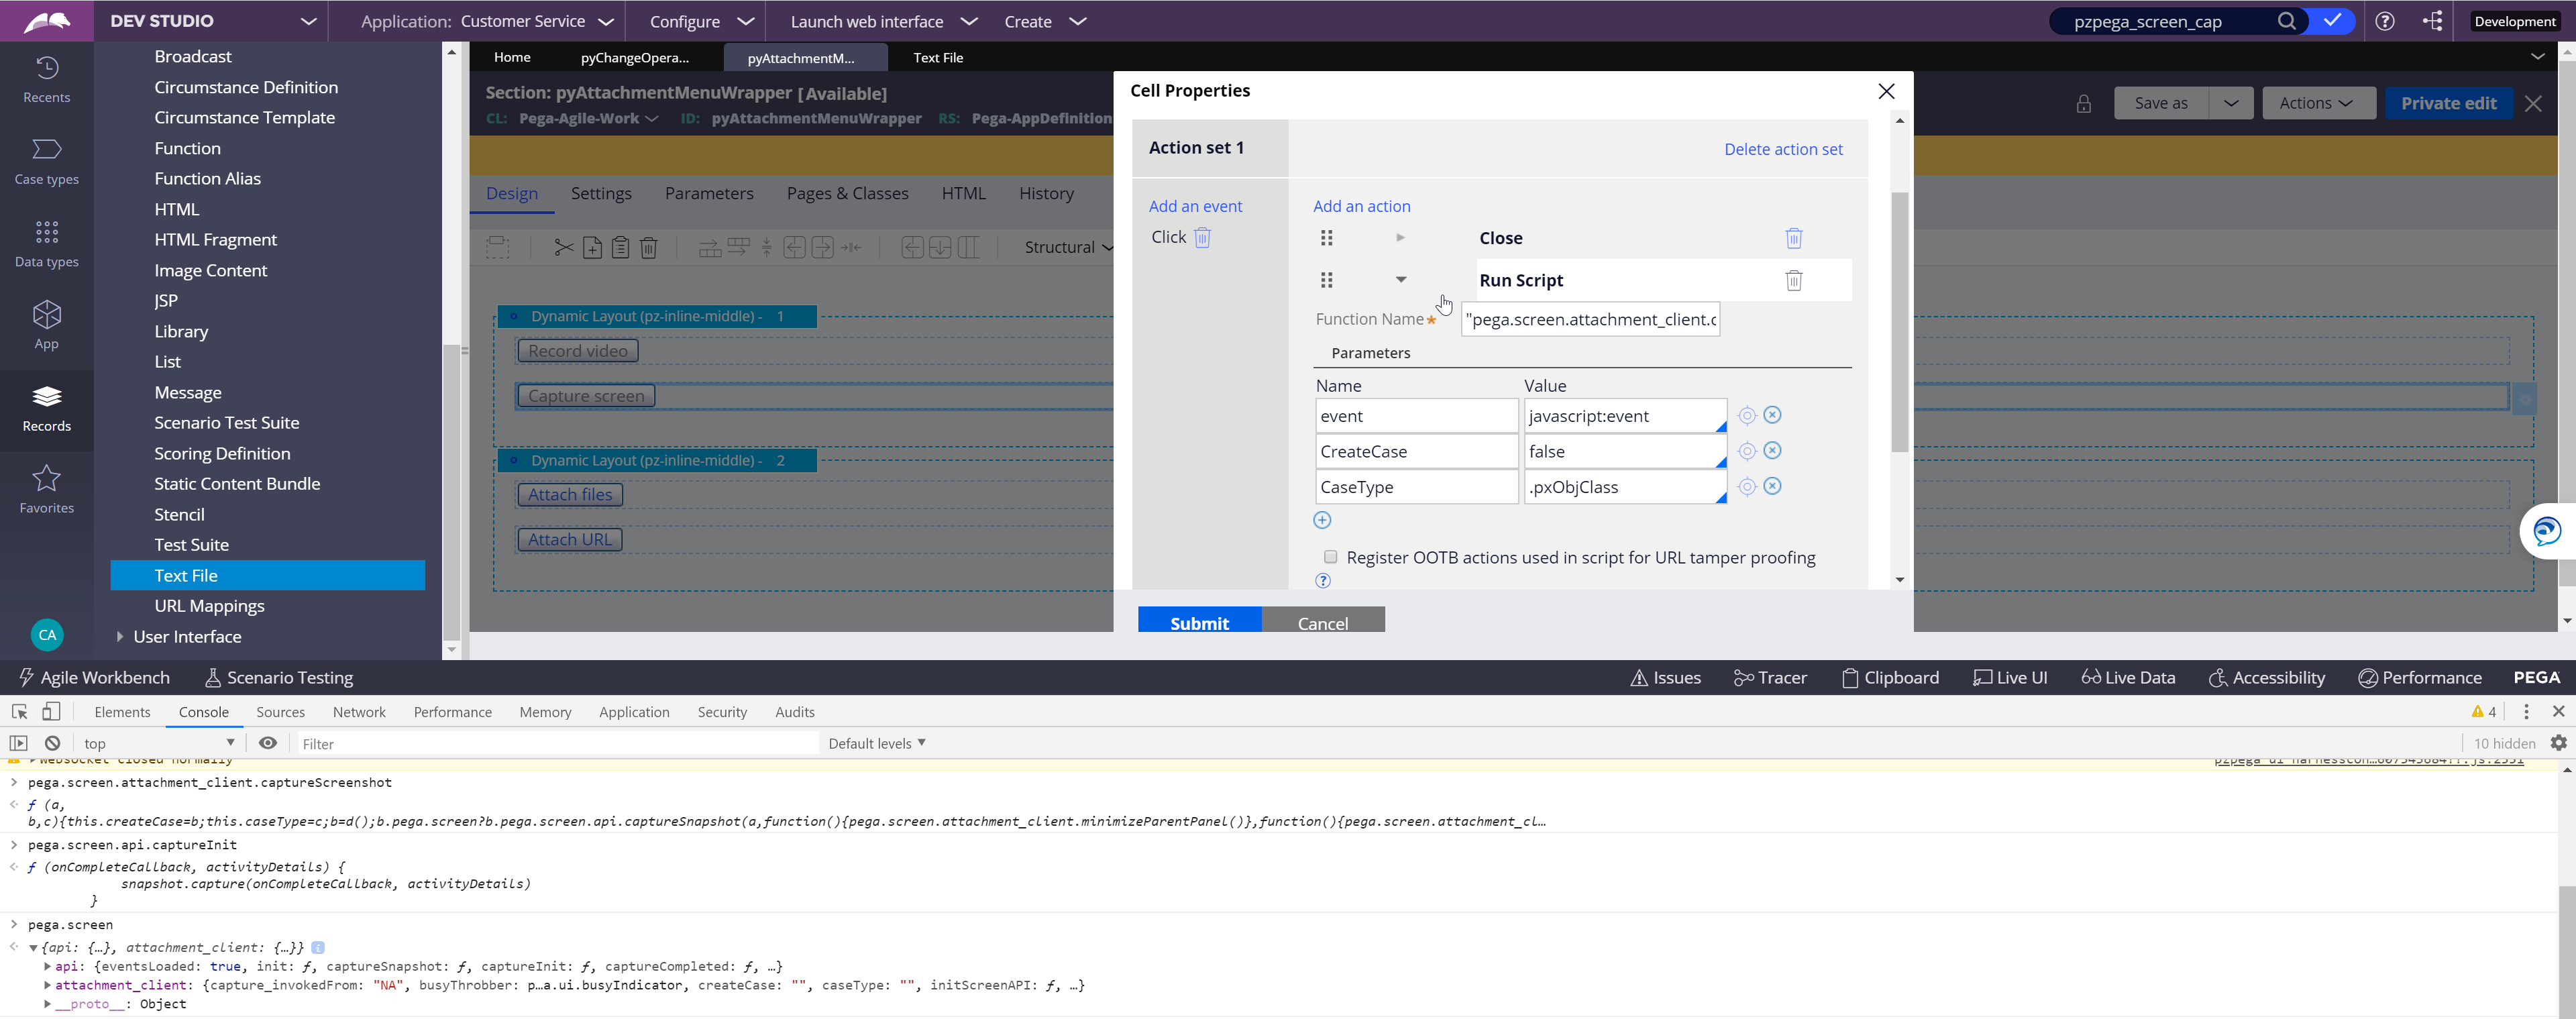Expand api object in console output
The image size is (2576, 1019).
click(x=48, y=966)
